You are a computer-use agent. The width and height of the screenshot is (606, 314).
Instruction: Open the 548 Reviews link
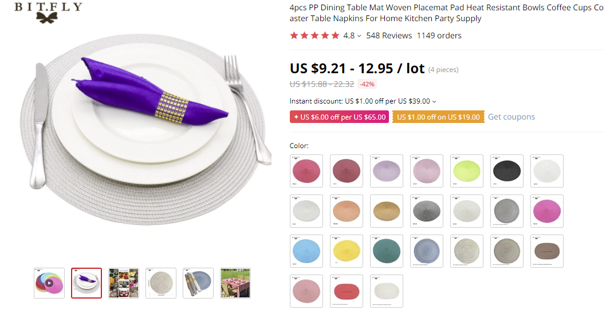click(389, 35)
